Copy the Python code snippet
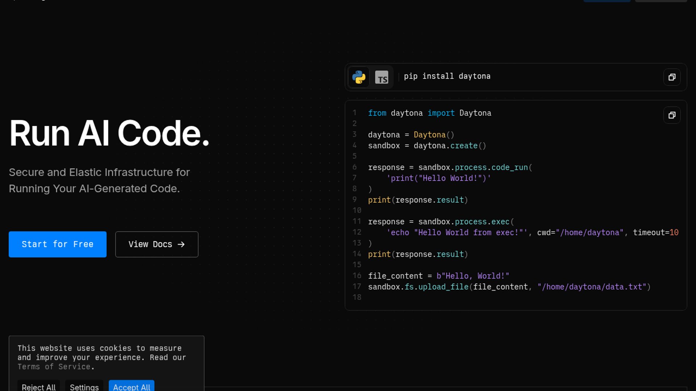 point(672,115)
